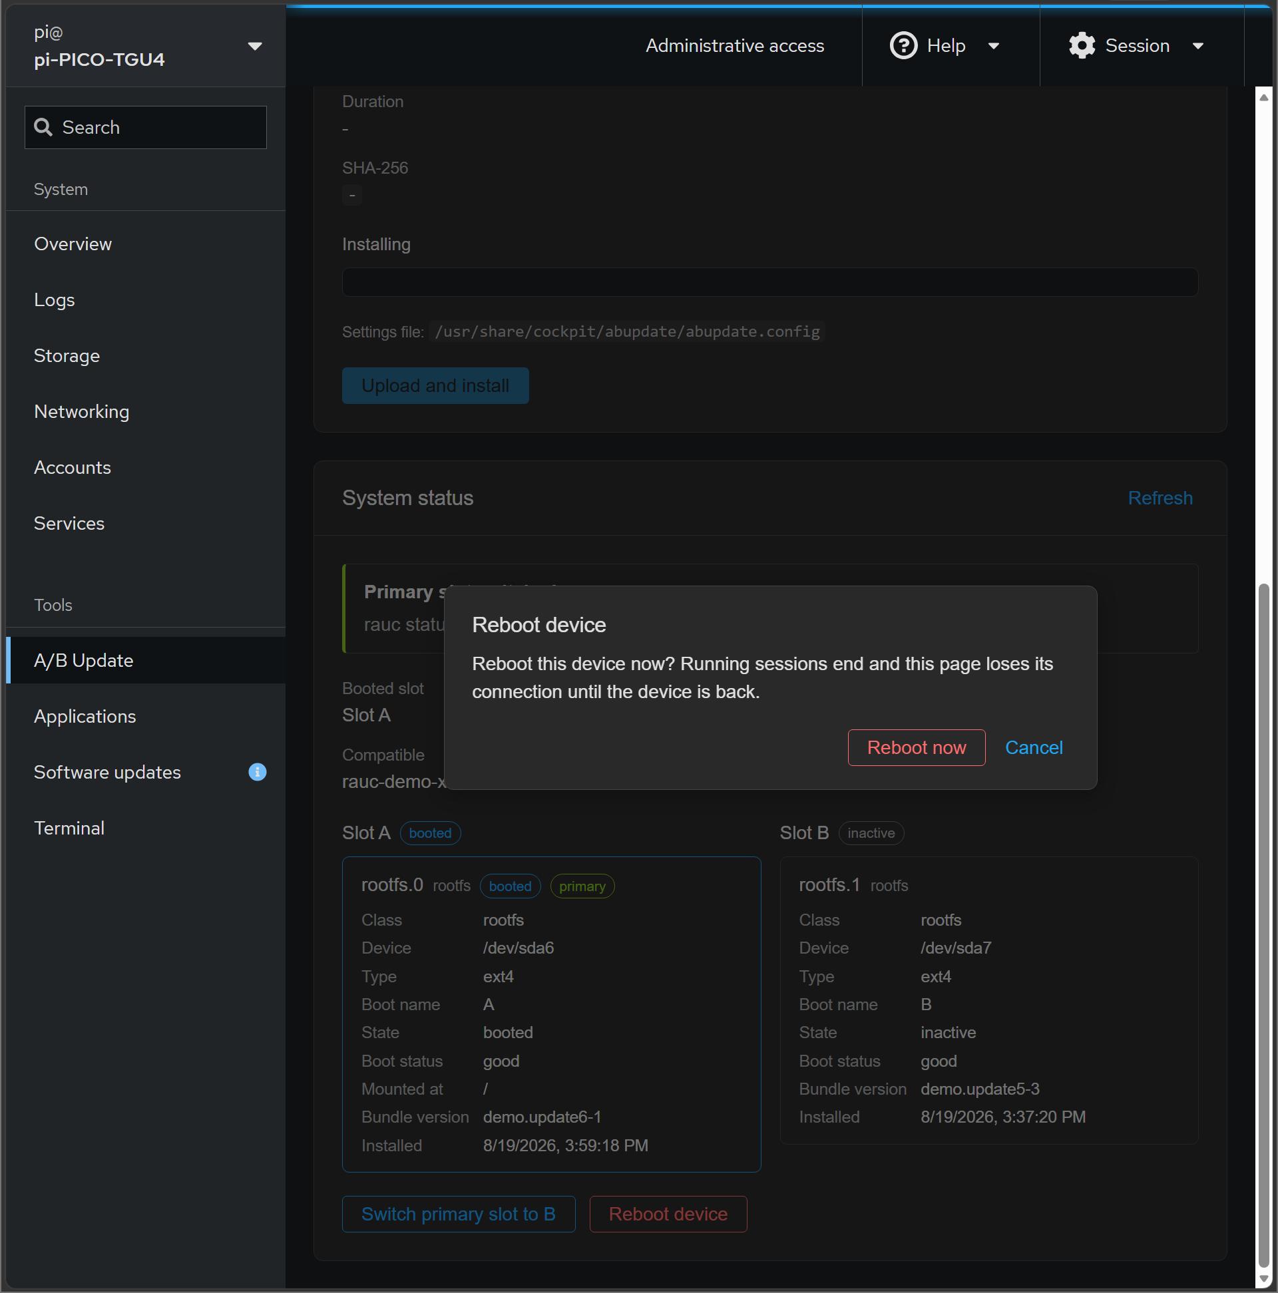
Task: Click installed time 8/19/2026, 3:59:18 PM
Action: [565, 1145]
